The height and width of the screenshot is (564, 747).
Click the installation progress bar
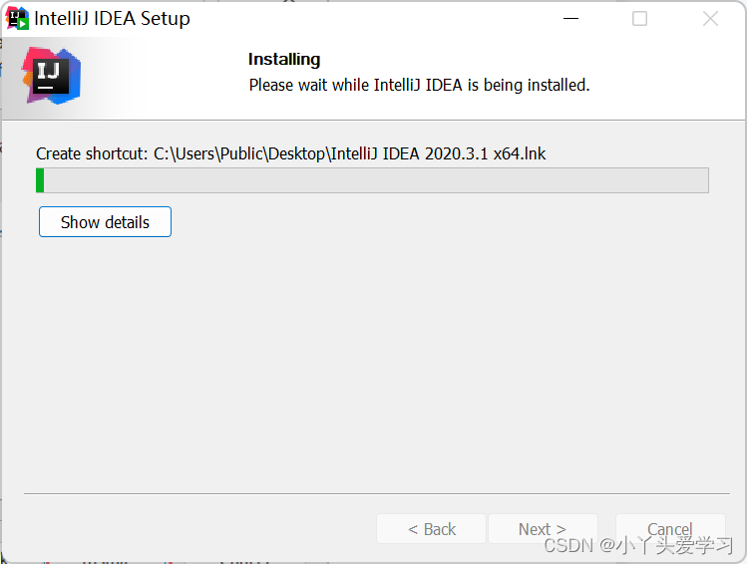click(372, 180)
